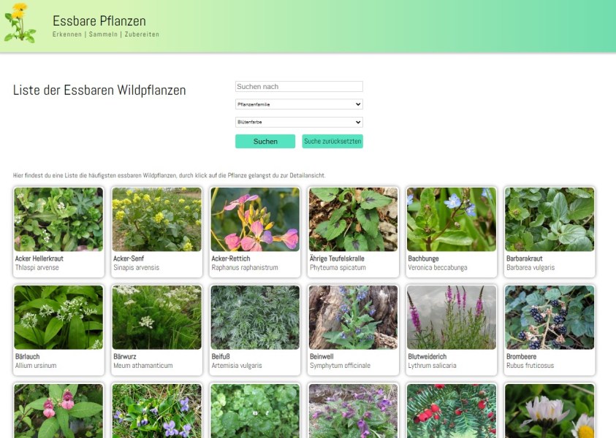Open the Bärwurz plant card image
616x438 pixels.
[x=156, y=318]
